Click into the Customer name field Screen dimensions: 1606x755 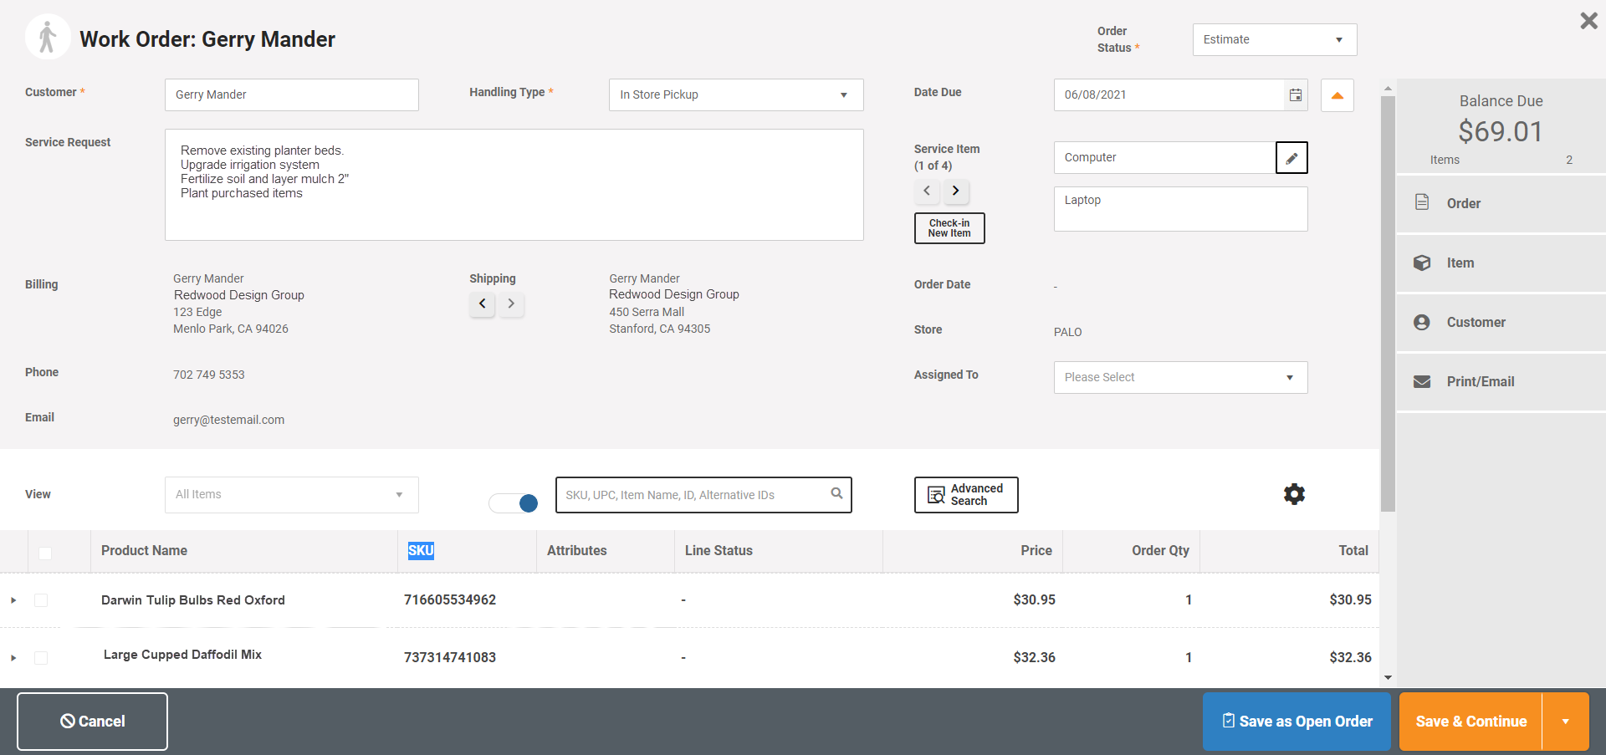pyautogui.click(x=292, y=94)
